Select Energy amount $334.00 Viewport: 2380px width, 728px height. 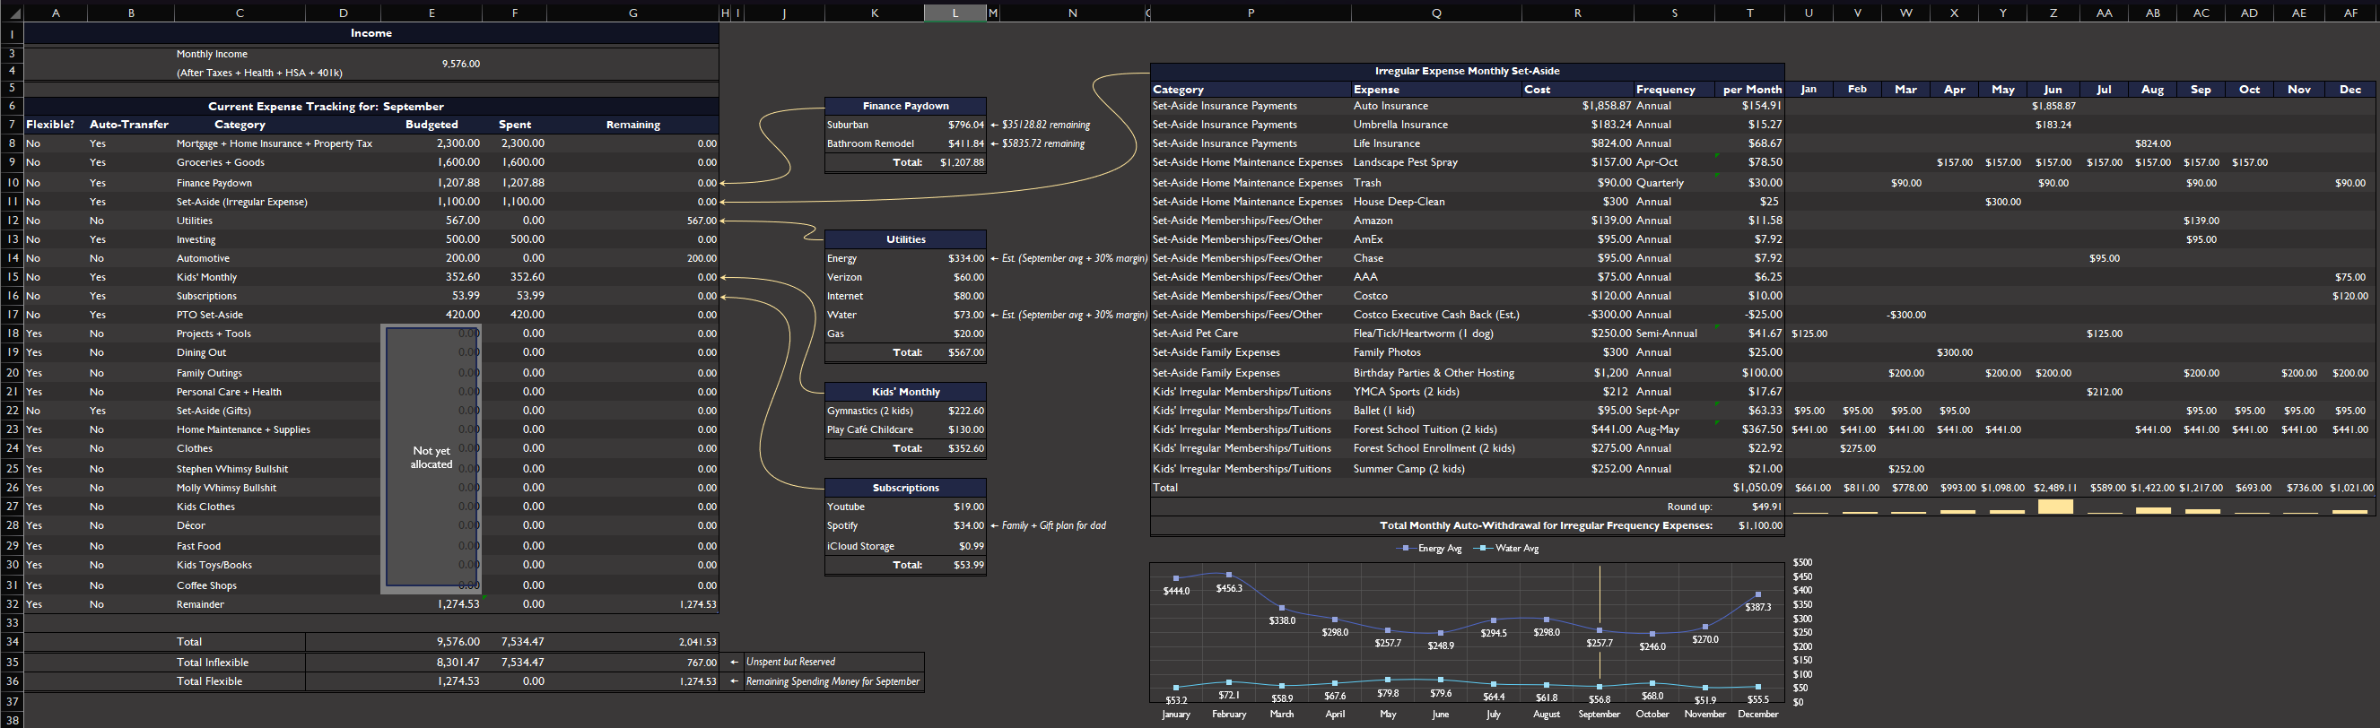[965, 259]
